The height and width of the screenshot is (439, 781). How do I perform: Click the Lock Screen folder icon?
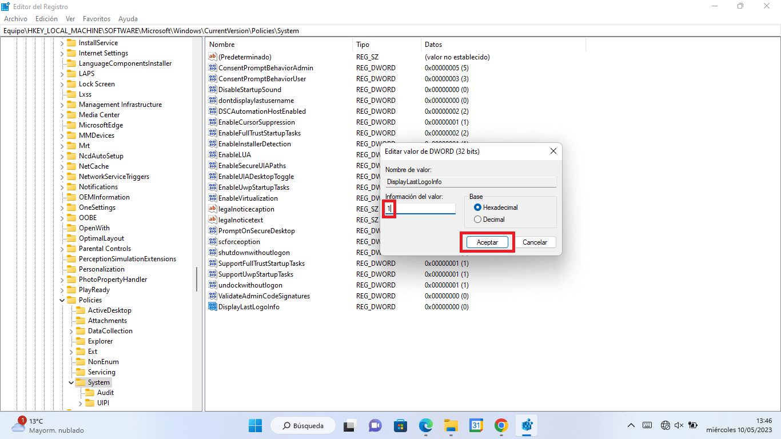pyautogui.click(x=71, y=84)
